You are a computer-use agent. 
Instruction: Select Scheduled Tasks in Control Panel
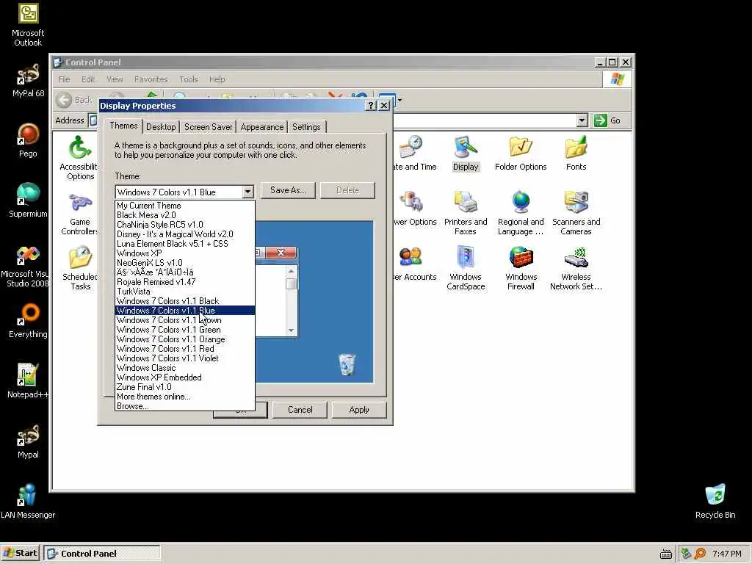(80, 269)
